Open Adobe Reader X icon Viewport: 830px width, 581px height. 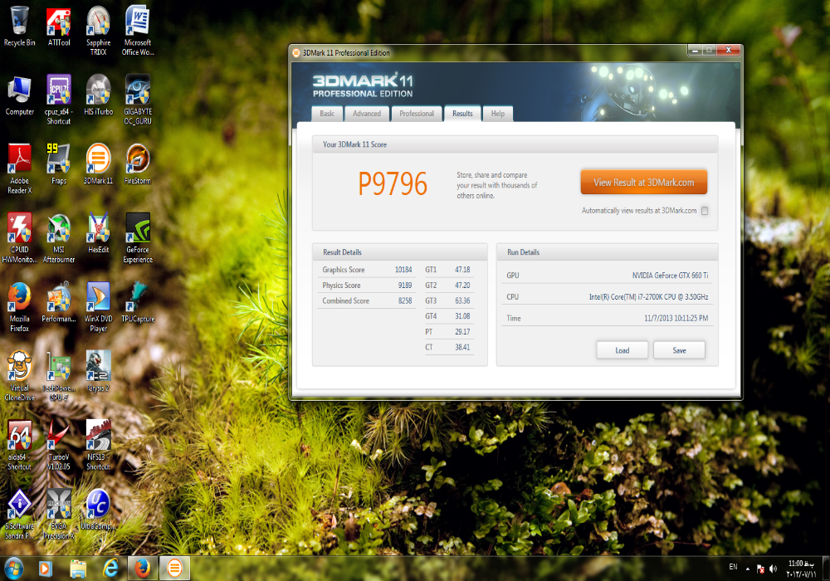click(x=20, y=168)
